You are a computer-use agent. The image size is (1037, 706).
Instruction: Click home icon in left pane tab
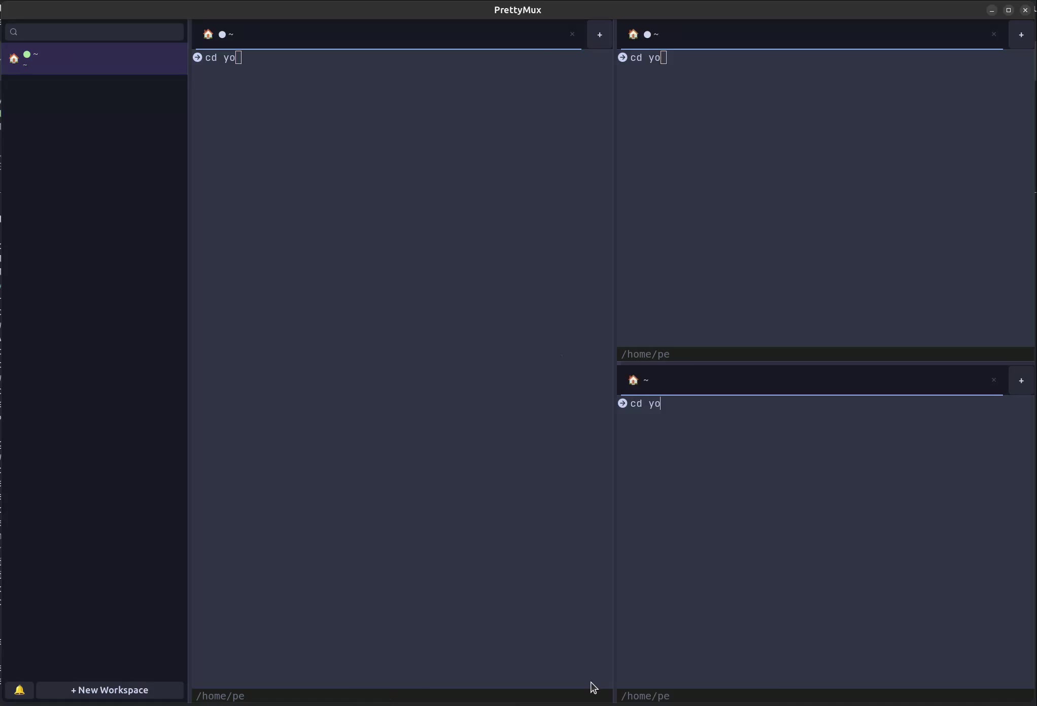208,34
